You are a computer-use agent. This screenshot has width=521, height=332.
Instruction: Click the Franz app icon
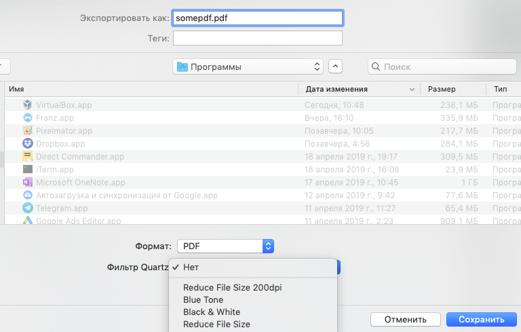point(28,117)
